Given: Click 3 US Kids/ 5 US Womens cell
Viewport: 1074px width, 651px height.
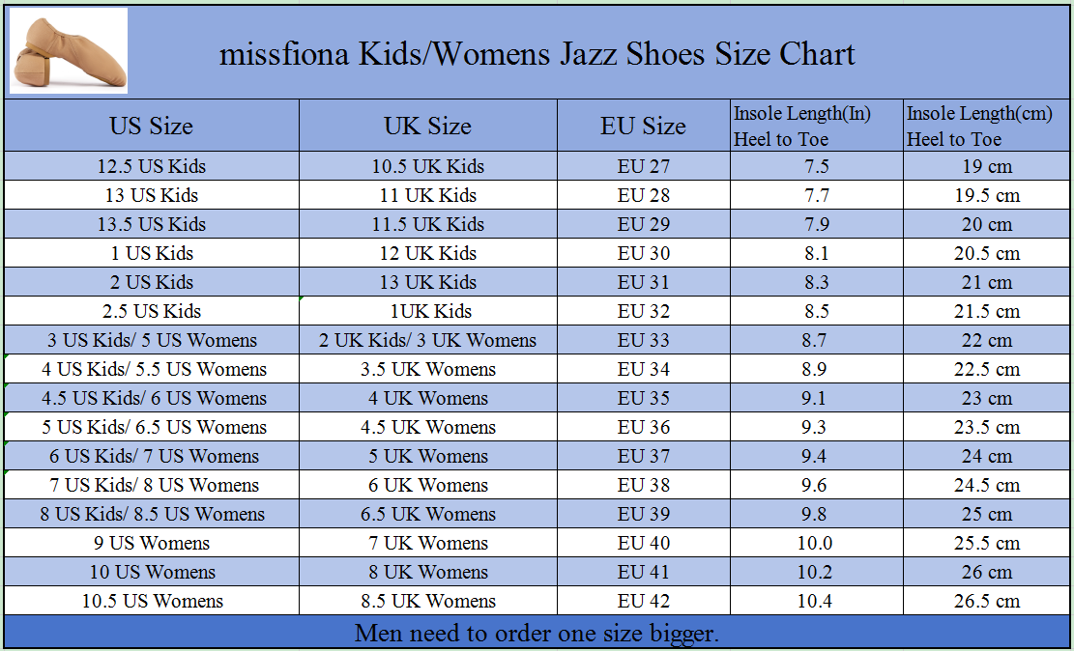Looking at the screenshot, I should pos(151,340).
